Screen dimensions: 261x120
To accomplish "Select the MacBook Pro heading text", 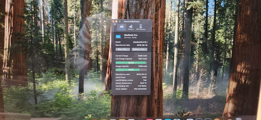I will (x=131, y=35).
